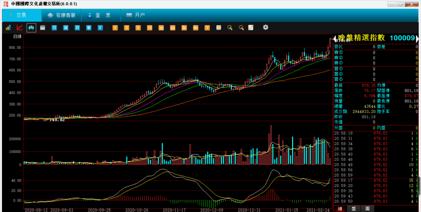
Task: Click the 晚盤精選指數 title
Action: pyautogui.click(x=361, y=38)
